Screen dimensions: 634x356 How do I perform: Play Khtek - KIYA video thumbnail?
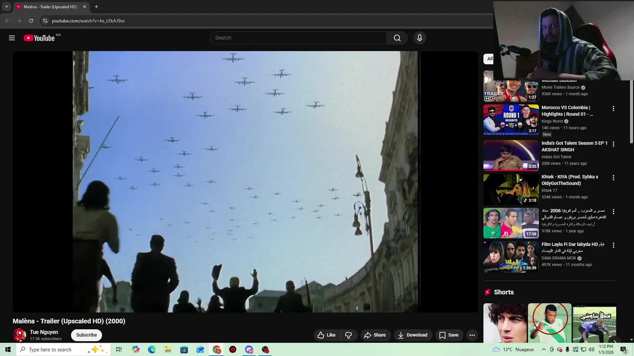(x=511, y=189)
